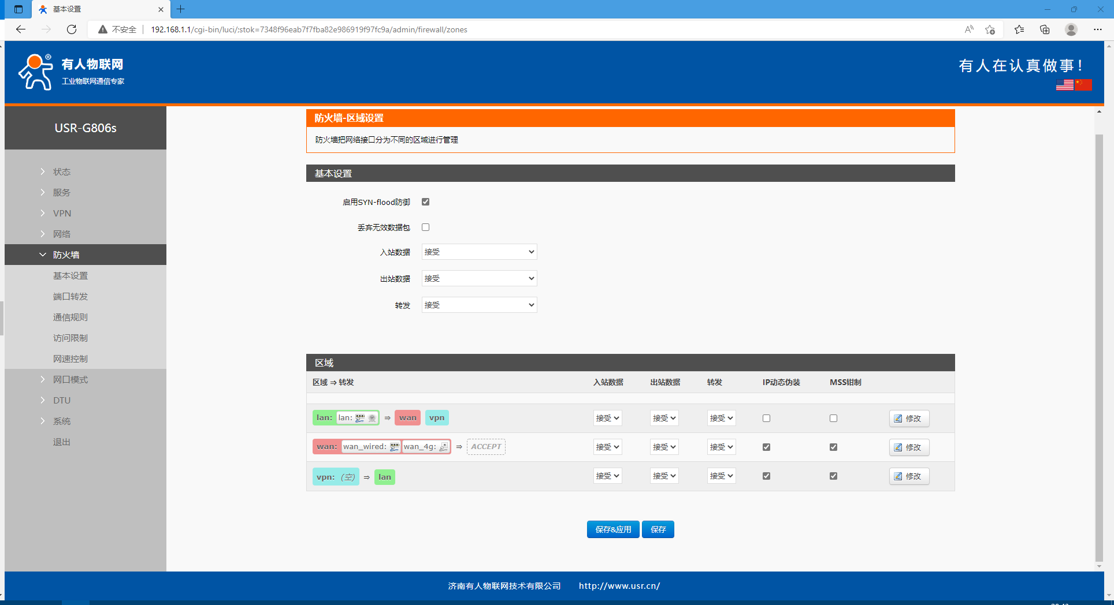Expand the VPN sidebar menu
Image resolution: width=1114 pixels, height=605 pixels.
point(62,214)
